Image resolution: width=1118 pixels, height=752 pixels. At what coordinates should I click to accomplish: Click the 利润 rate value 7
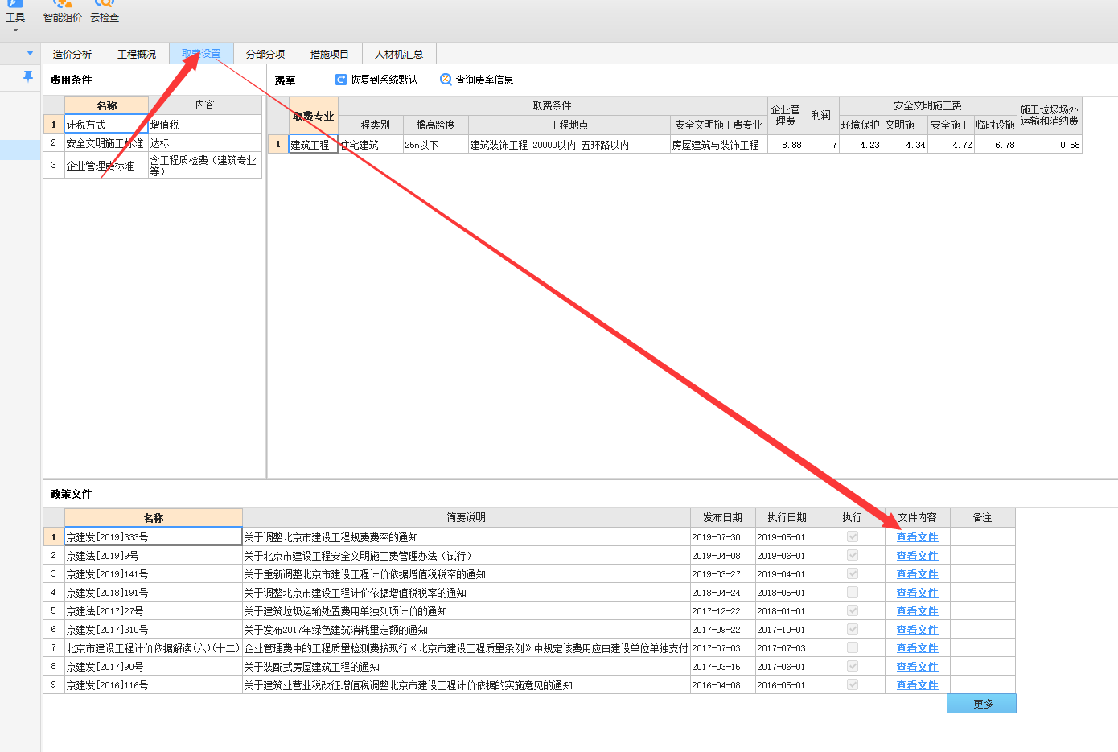pyautogui.click(x=821, y=145)
